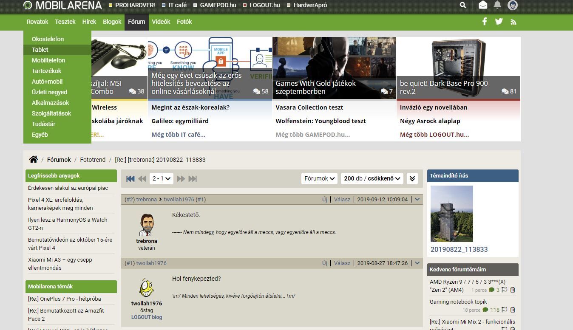Click Új on trebrona's post
This screenshot has width=573, height=330.
pyautogui.click(x=325, y=199)
